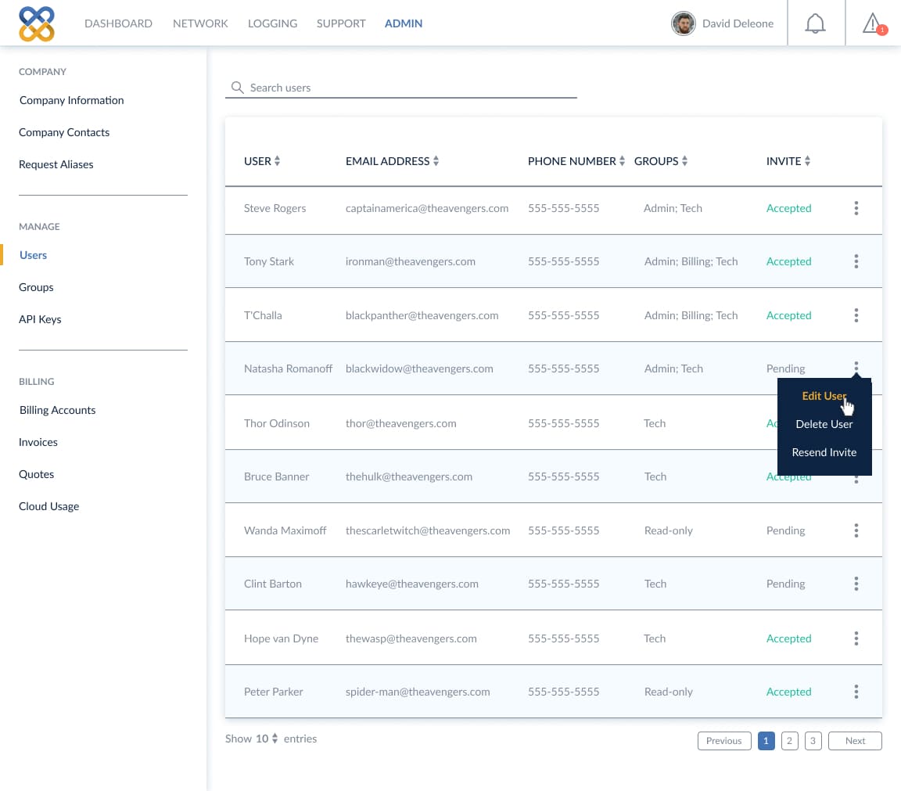Select the thor@theavengers.com email cell
Viewport: 901px width, 791px height.
click(401, 424)
